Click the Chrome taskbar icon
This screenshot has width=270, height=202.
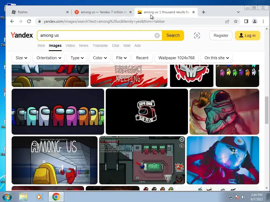(56, 197)
